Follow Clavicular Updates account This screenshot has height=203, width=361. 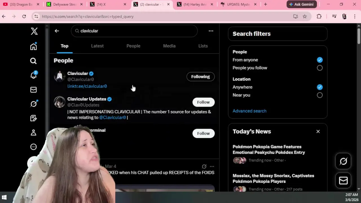tap(203, 102)
